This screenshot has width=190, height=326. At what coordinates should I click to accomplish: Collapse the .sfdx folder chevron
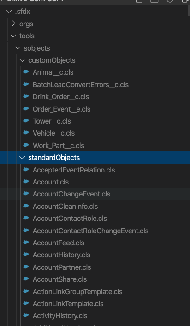click(9, 12)
